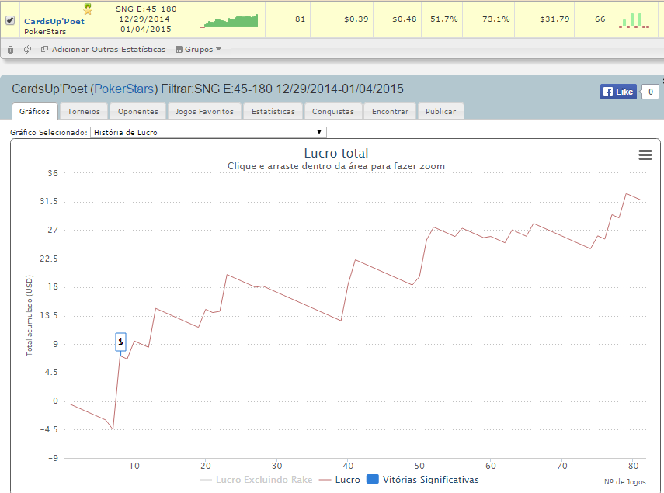Toggle Lucro Excluindo Rake legend series

[x=256, y=480]
